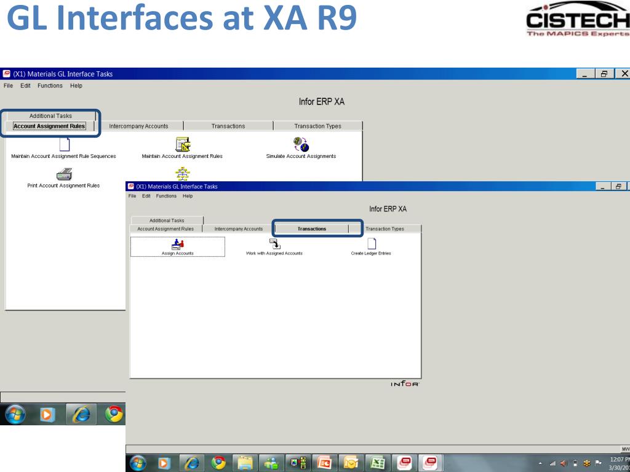The image size is (630, 472).
Task: Select Account Assignment Rules tab in front window
Action: 165,229
